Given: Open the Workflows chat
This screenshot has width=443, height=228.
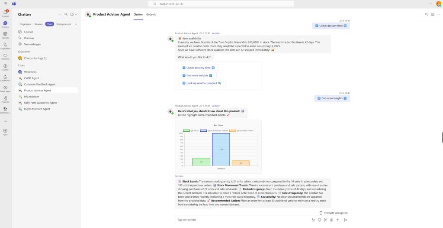Looking at the screenshot, I should [47, 72].
